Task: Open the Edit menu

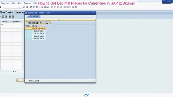Action: [13, 3]
